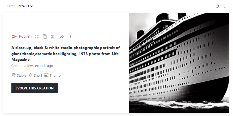Click the hourglass icon
Image resolution: width=233 pixels, height=116 pixels.
[53, 37]
